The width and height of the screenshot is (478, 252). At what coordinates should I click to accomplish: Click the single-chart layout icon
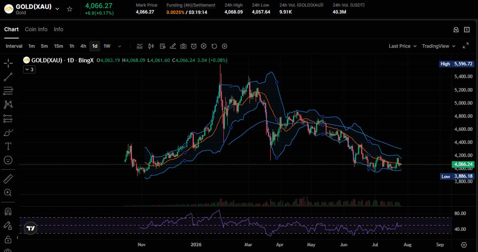[467, 30]
